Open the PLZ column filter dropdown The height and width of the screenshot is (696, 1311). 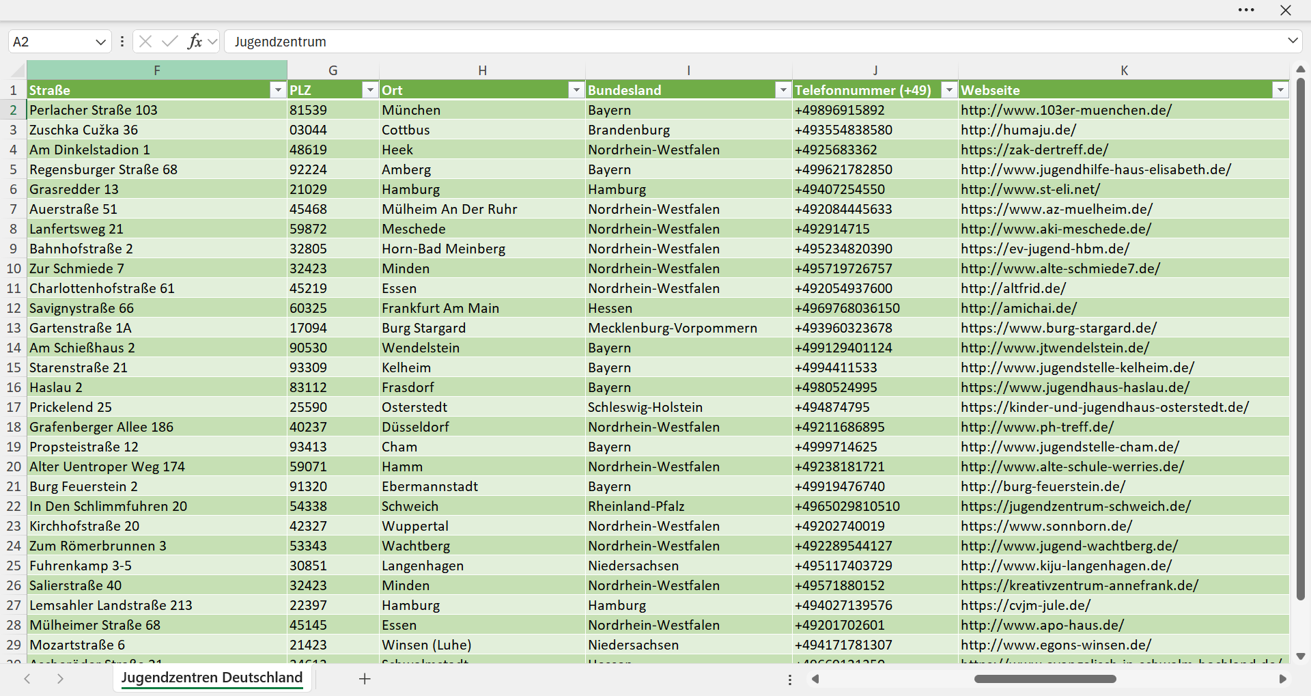tap(370, 90)
